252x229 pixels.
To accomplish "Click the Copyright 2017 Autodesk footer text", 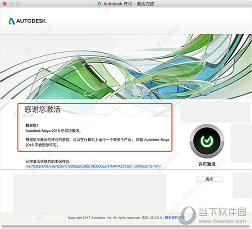I will click(104, 218).
